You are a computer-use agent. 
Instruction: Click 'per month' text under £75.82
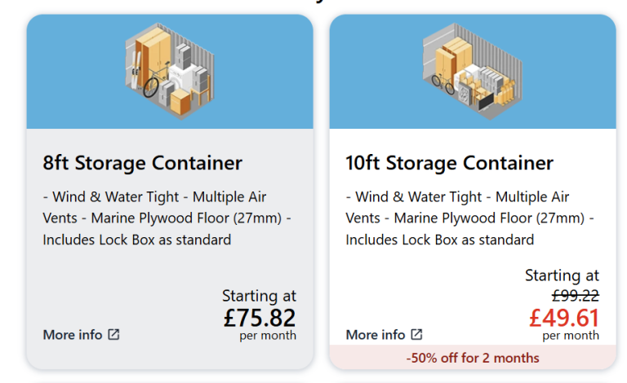[268, 336]
